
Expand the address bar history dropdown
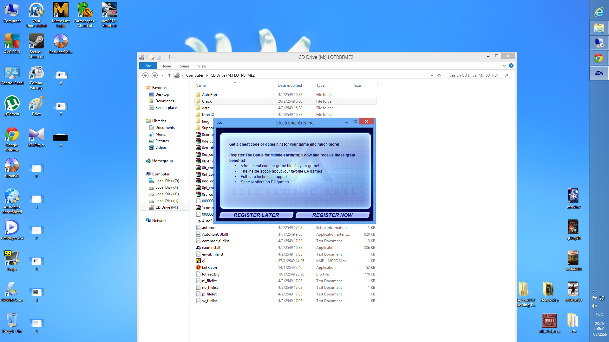pos(432,75)
